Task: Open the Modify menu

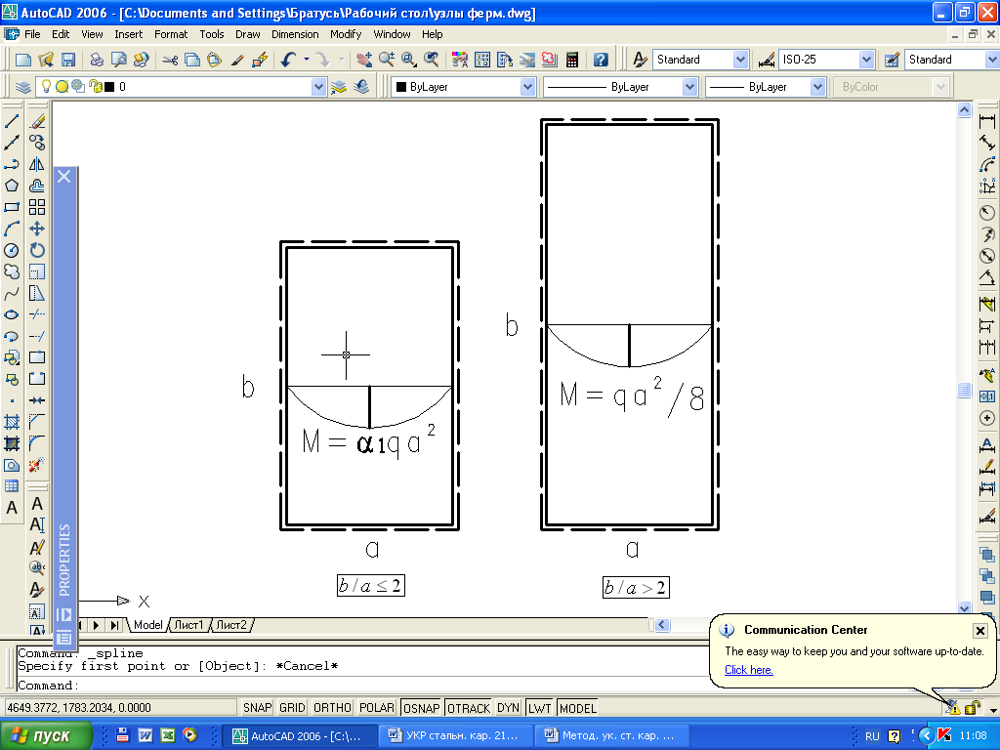Action: pos(346,34)
